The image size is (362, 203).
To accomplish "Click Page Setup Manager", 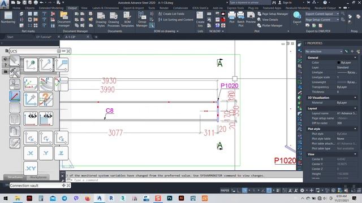I will tap(273, 14).
